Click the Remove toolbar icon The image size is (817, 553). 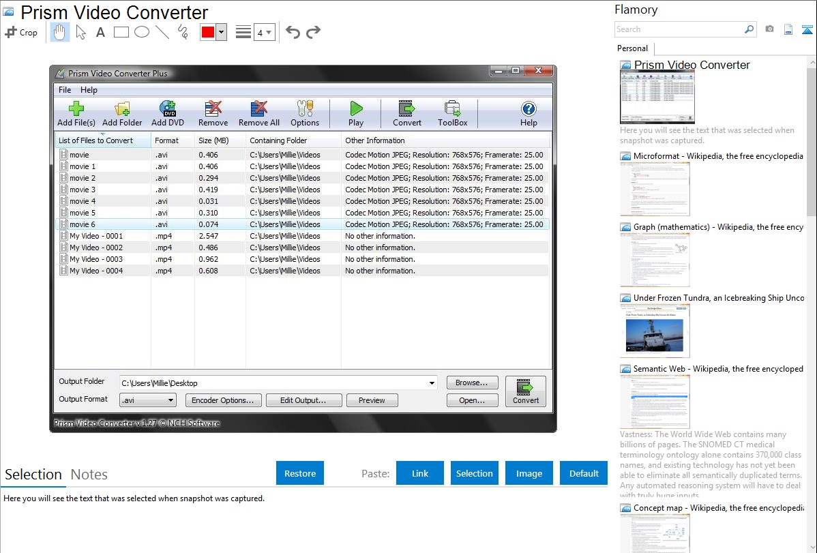[213, 114]
